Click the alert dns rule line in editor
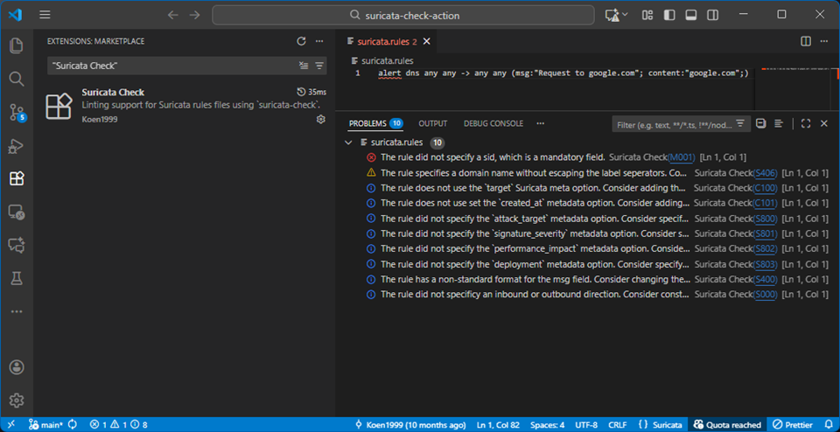Viewport: 840px width, 432px height. [x=563, y=73]
